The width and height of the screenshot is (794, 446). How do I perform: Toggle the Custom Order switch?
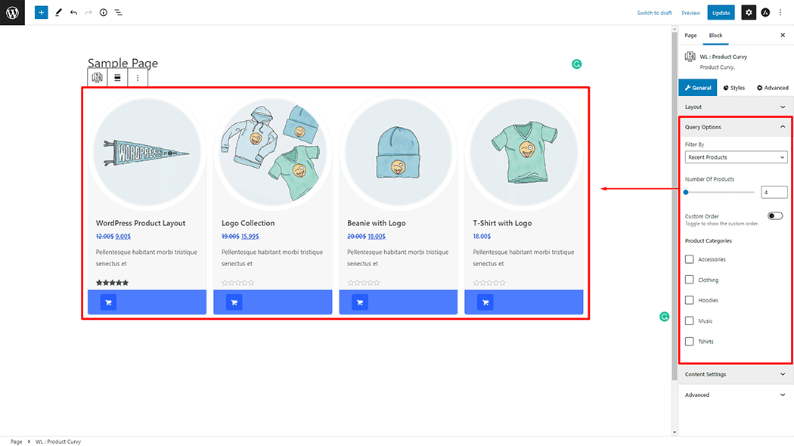775,216
